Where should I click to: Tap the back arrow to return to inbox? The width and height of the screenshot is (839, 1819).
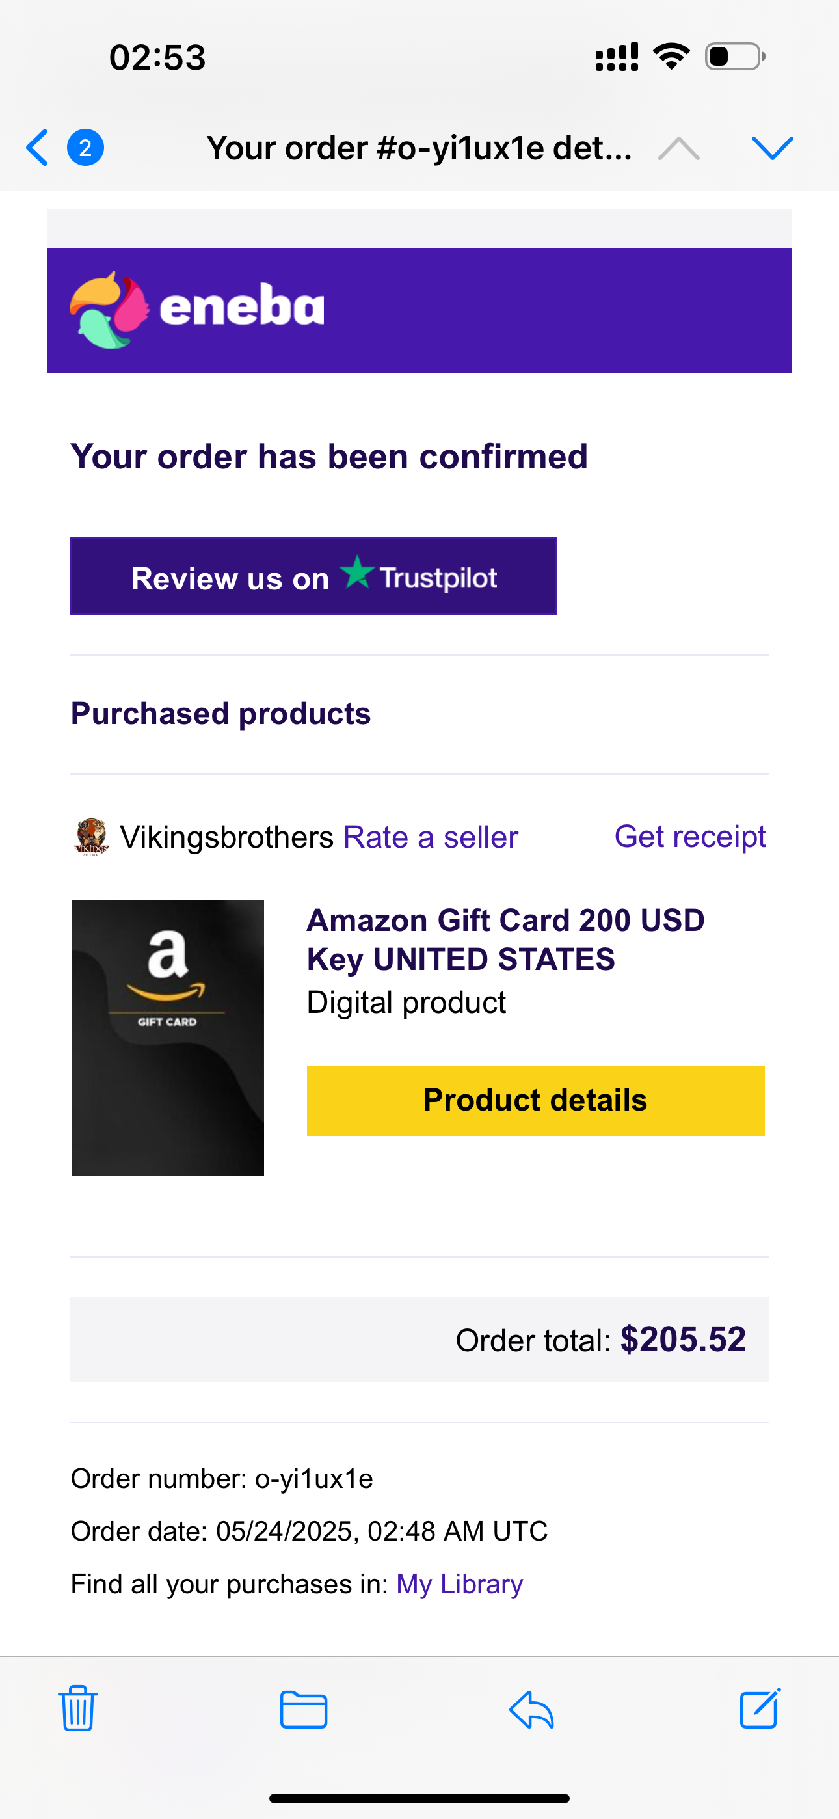38,148
